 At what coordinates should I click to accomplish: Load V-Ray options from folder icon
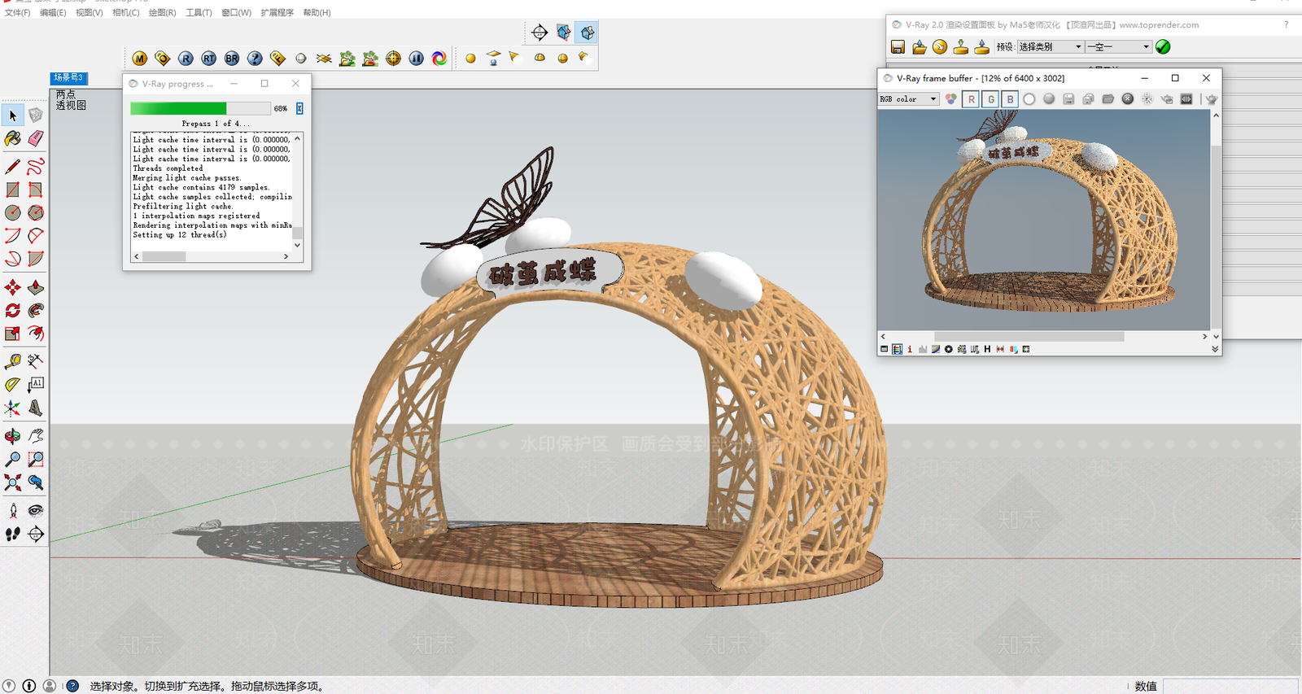pos(919,47)
